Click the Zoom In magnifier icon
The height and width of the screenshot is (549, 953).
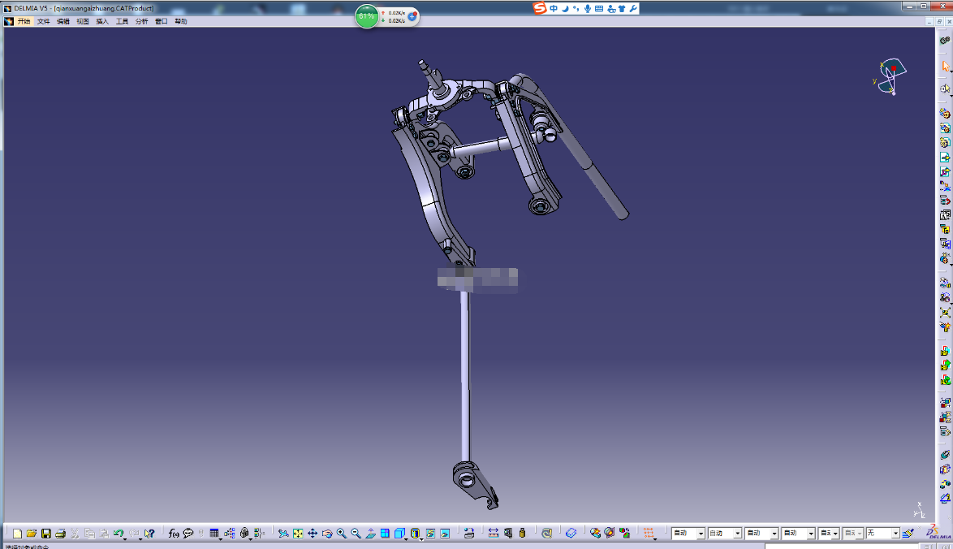click(342, 534)
